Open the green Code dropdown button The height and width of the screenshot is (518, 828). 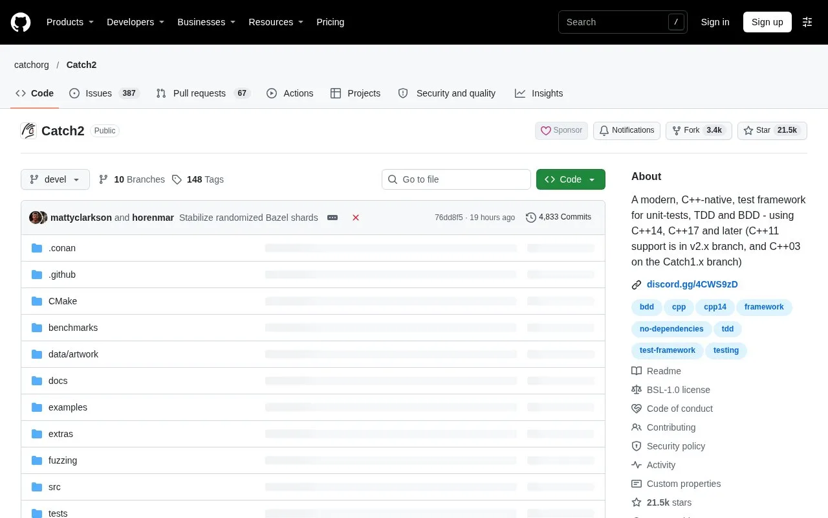click(x=571, y=179)
